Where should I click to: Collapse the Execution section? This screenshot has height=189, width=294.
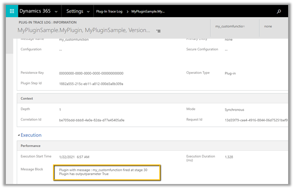[x=19, y=135]
